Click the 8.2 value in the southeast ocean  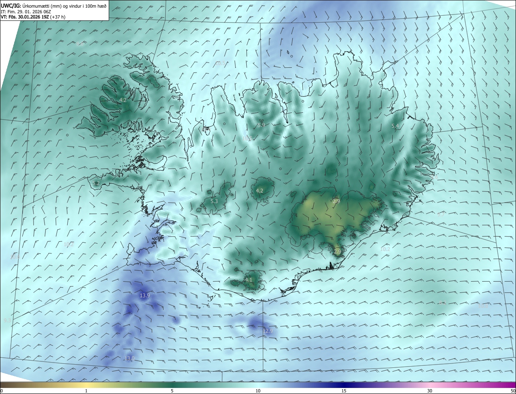tap(442, 303)
